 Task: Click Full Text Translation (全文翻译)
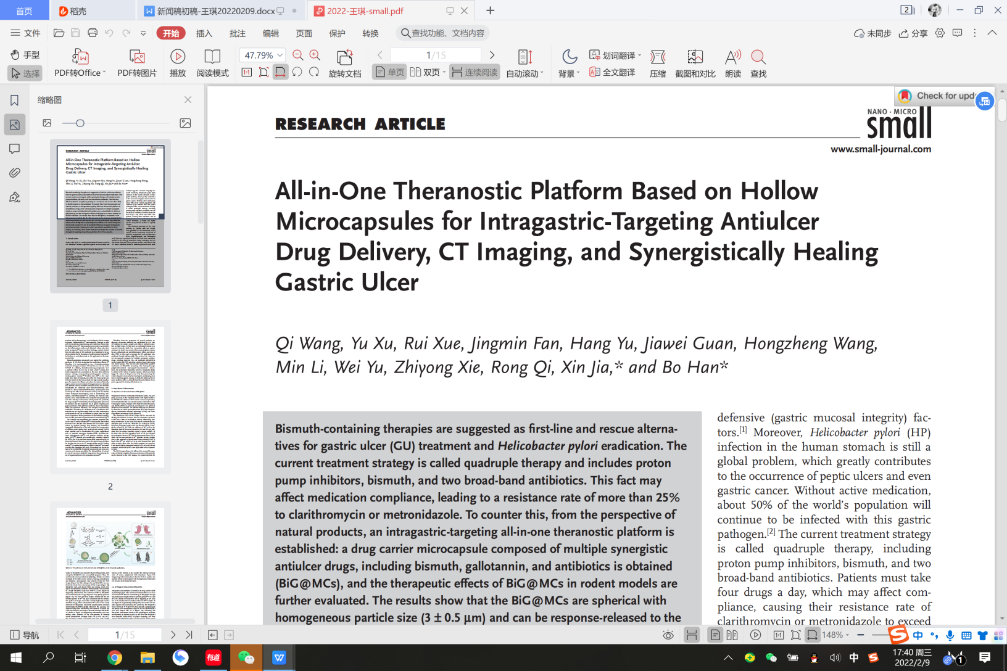pos(612,72)
